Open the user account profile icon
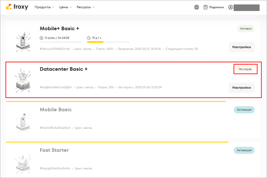Screen dimensions: 267x178 click(231, 7)
